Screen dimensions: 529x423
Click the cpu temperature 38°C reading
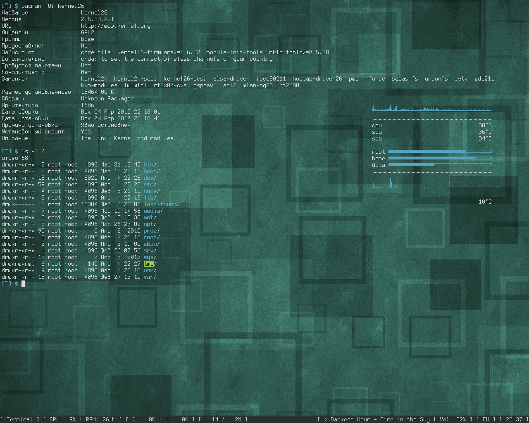pyautogui.click(x=485, y=125)
